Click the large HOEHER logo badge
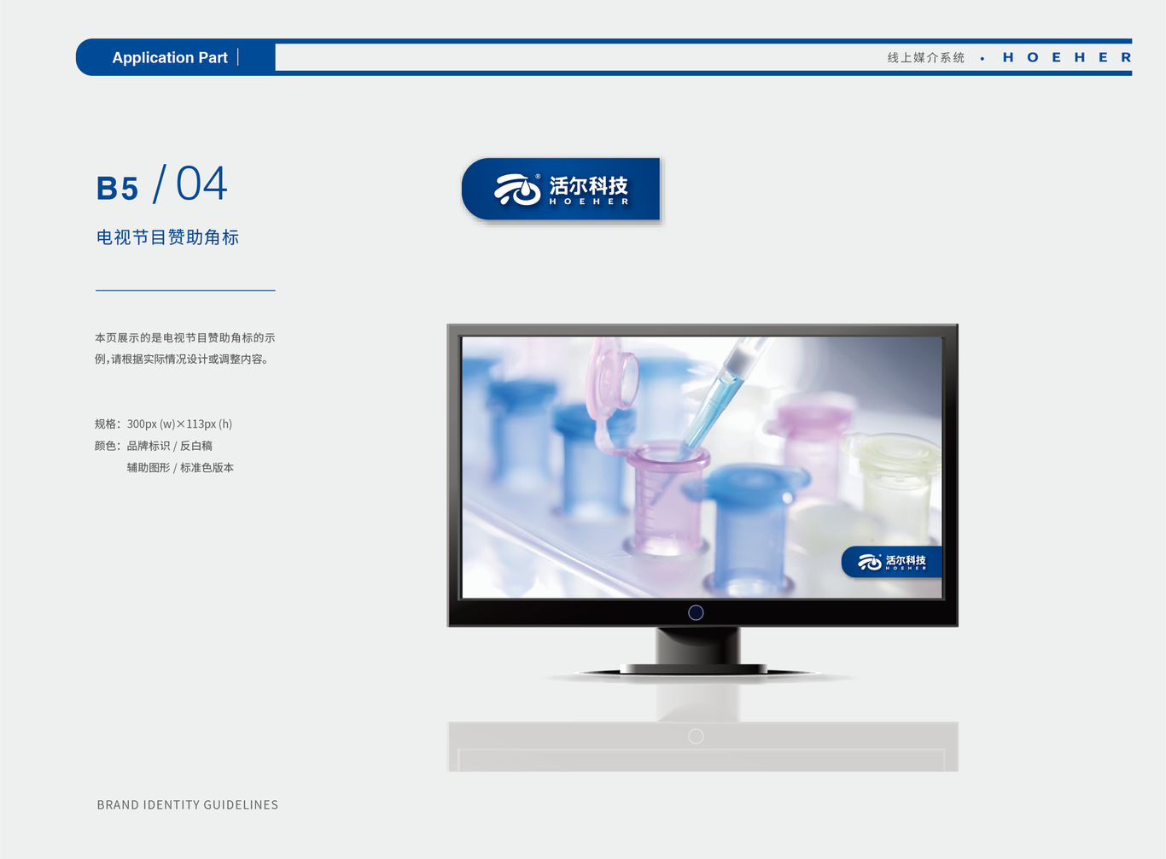The height and width of the screenshot is (859, 1166). [x=561, y=189]
